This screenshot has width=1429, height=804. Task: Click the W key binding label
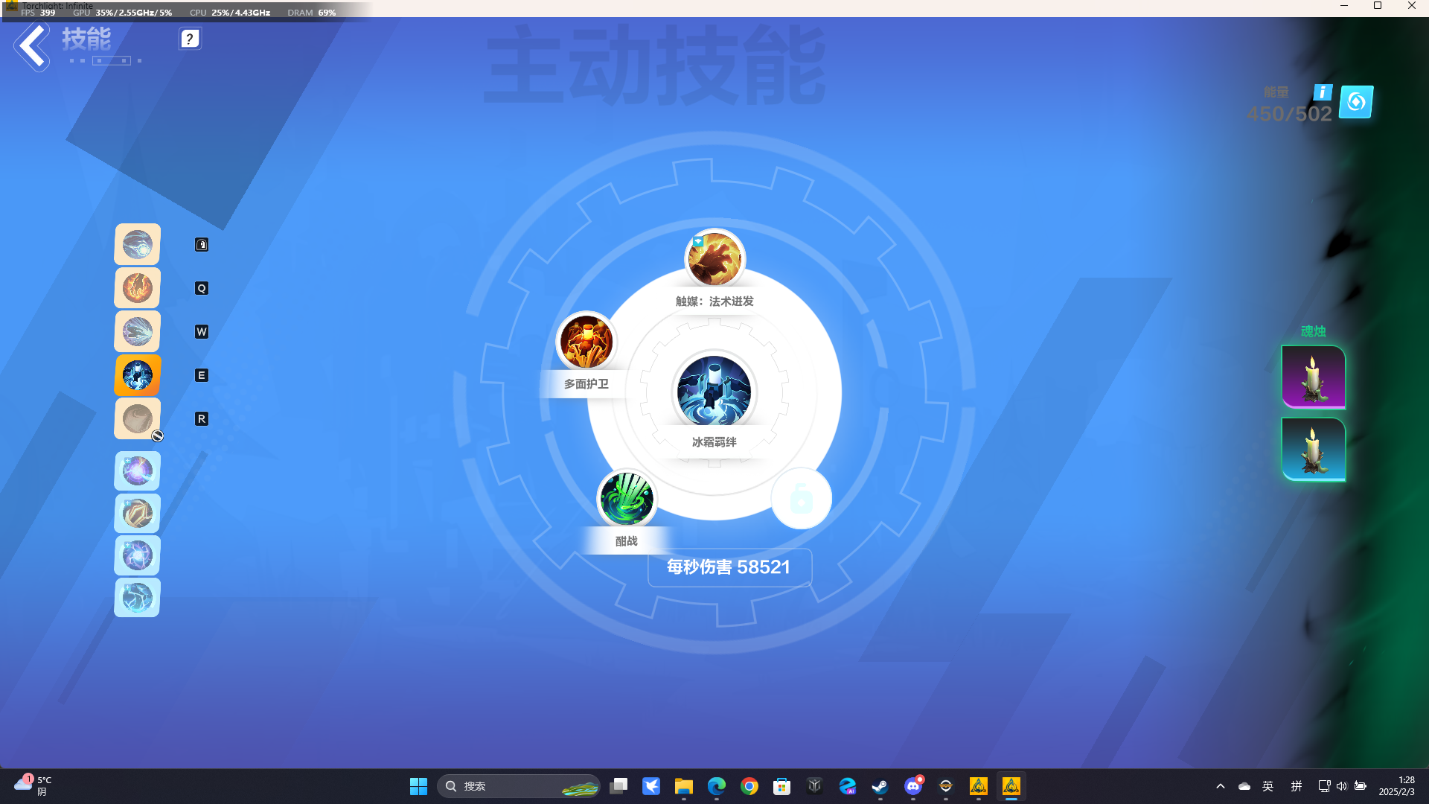[x=202, y=332]
